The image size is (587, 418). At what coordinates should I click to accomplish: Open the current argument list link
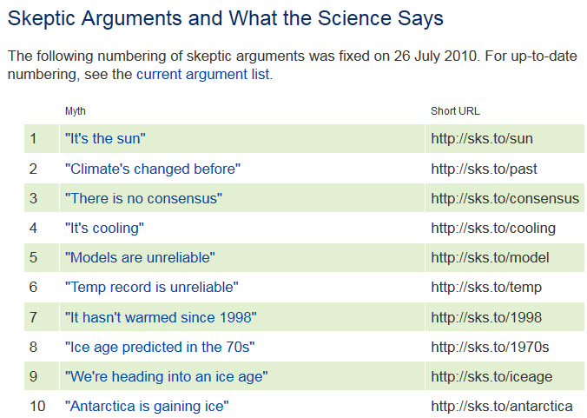click(x=203, y=75)
